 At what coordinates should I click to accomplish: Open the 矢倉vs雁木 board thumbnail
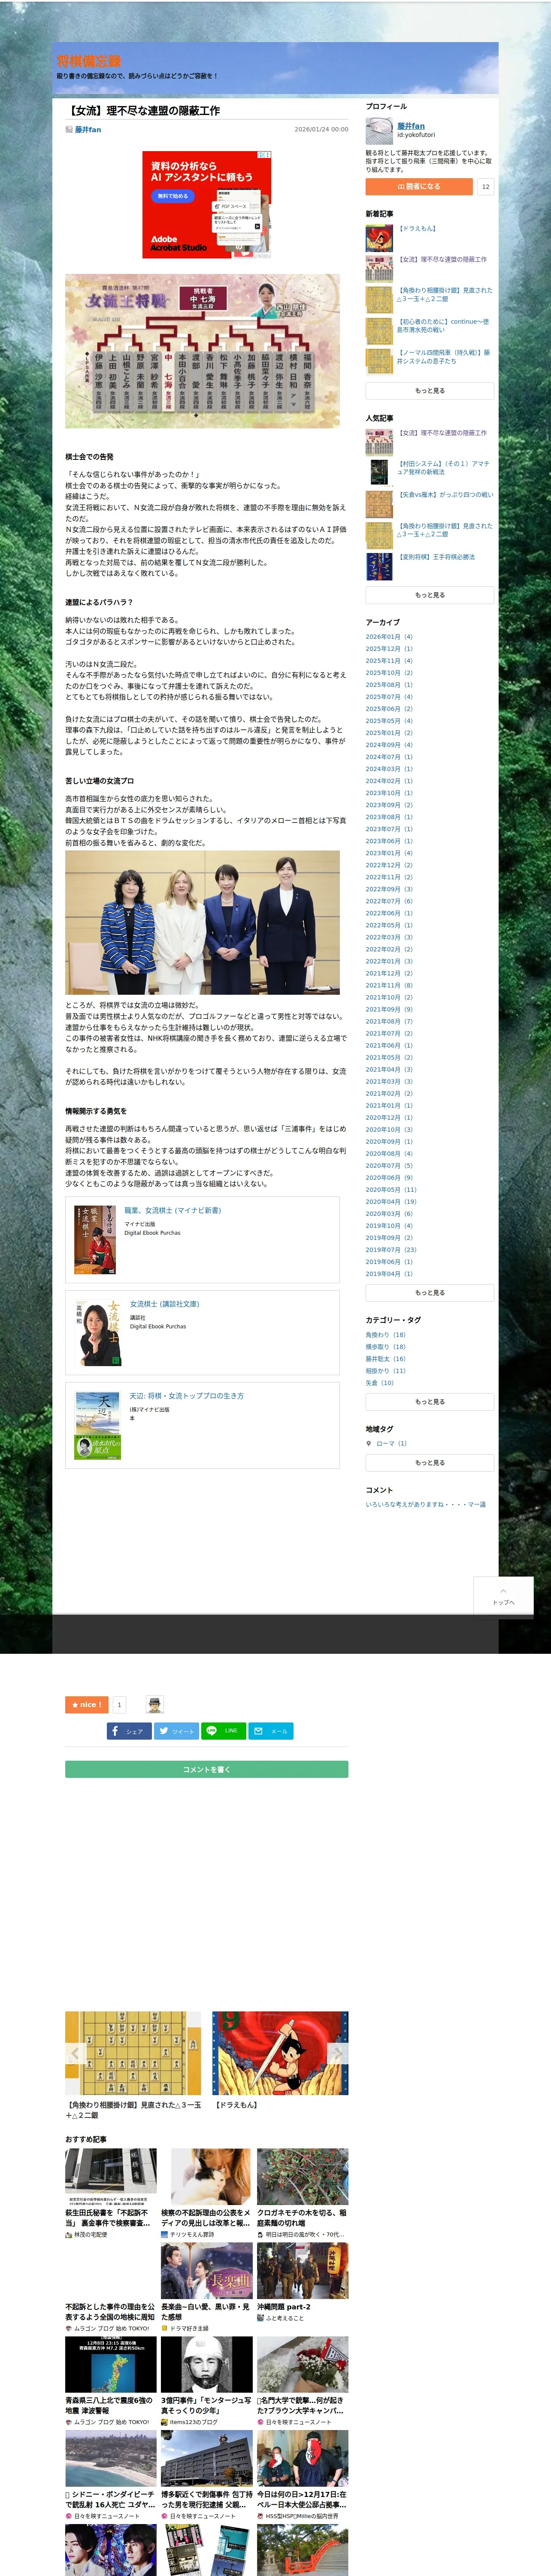(x=379, y=504)
